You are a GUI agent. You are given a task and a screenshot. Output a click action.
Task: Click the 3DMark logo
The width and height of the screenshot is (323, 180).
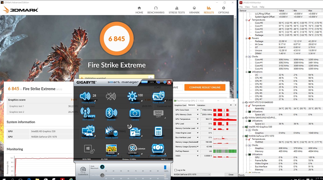point(21,10)
